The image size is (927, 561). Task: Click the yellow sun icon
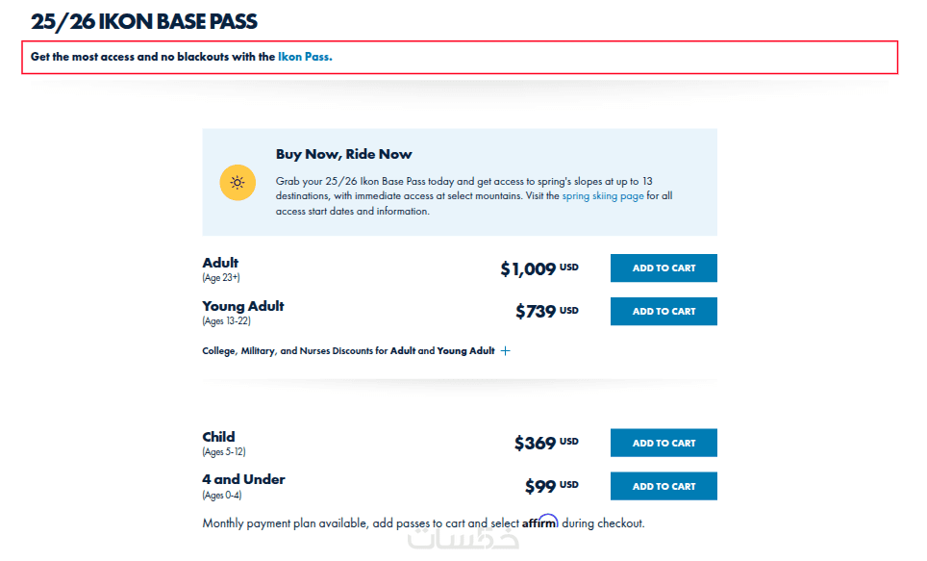[238, 183]
